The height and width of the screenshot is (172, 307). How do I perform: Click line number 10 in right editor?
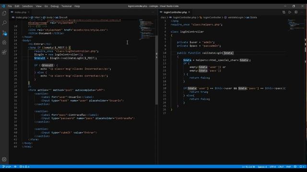click(164, 53)
